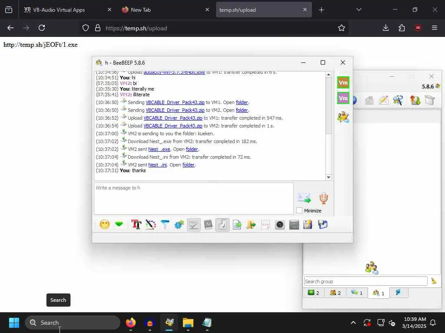The width and height of the screenshot is (445, 333).
Task: Click the tools icon in main BeeBEEP toolbar
Action: tap(398, 100)
